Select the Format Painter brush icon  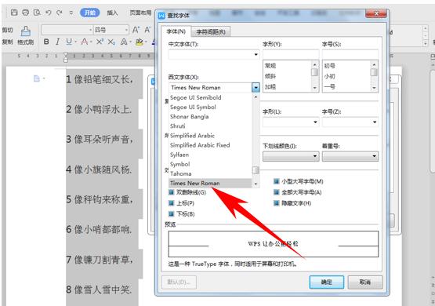[26, 31]
